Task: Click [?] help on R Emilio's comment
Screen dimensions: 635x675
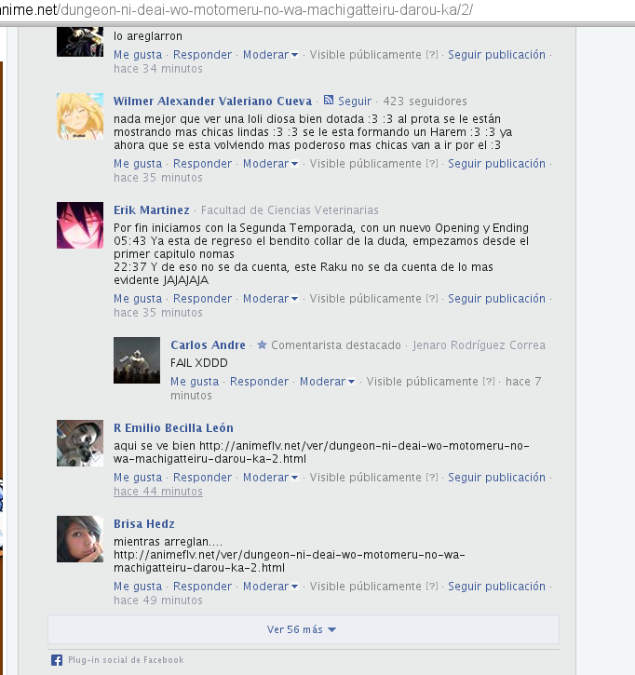Action: [x=432, y=478]
